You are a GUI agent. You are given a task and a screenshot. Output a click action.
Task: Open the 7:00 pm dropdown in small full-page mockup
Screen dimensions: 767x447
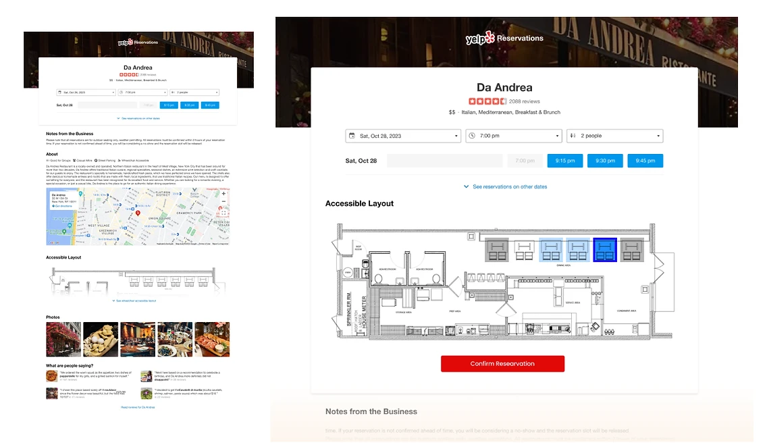(142, 92)
